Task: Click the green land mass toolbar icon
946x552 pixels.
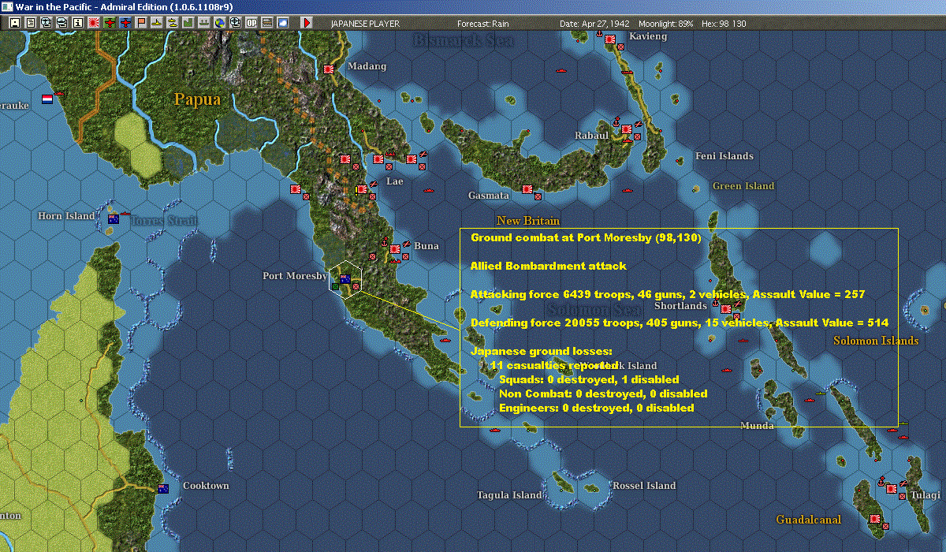Action: point(188,23)
